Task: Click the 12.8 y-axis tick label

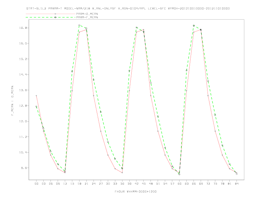Action: [23, 106]
